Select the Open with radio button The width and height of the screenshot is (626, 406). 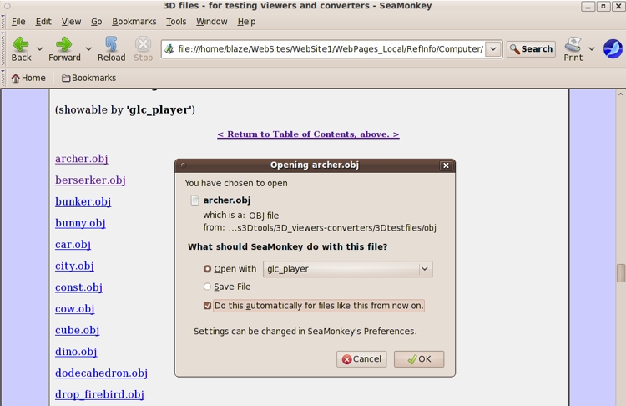208,269
